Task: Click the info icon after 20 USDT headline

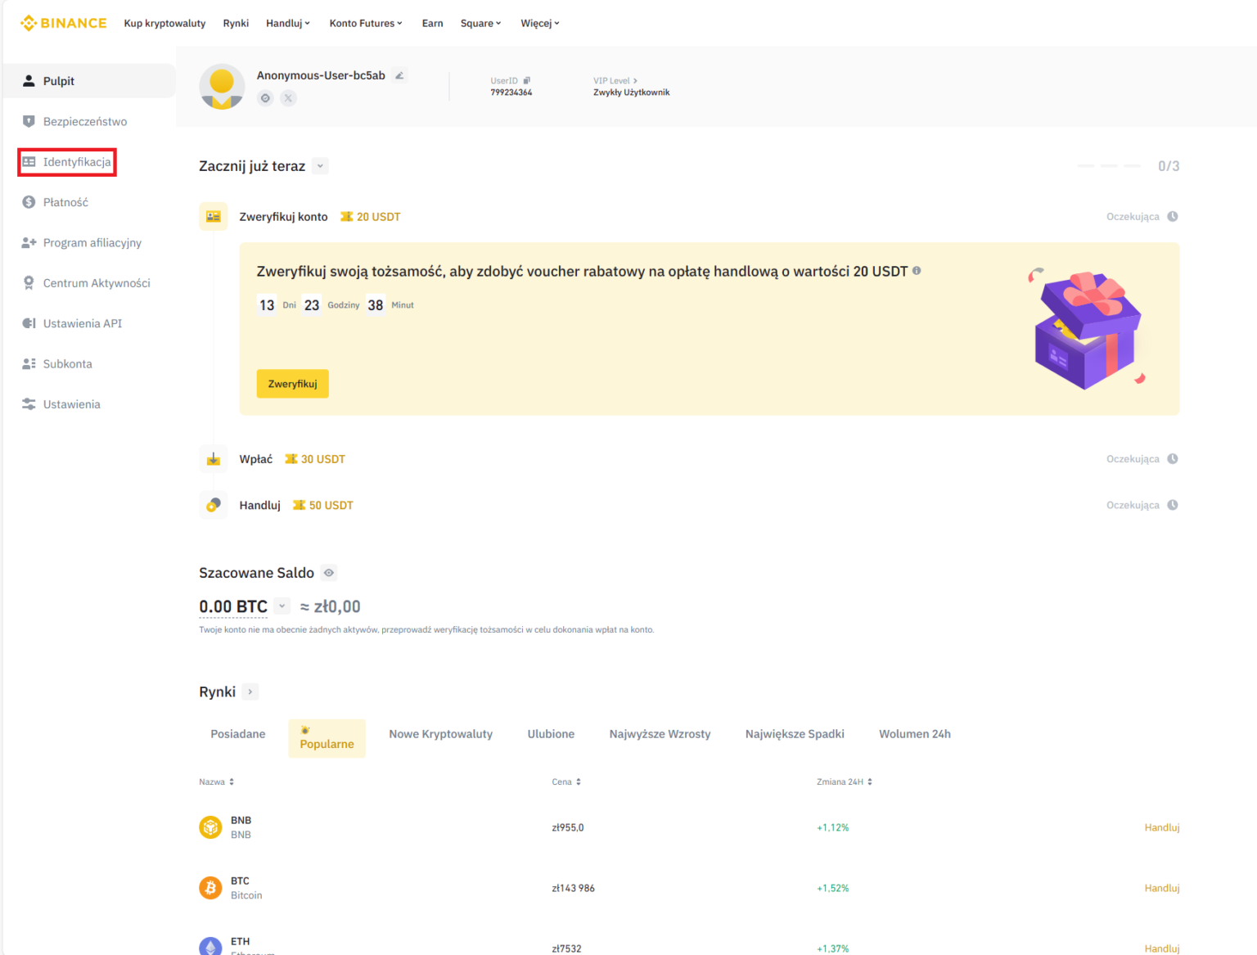Action: tap(917, 270)
